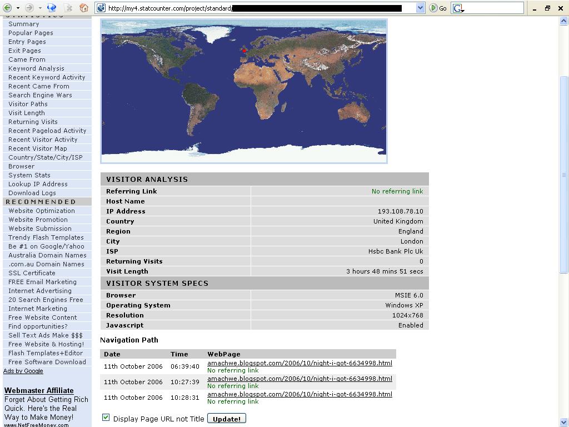Image resolution: width=569 pixels, height=427 pixels.
Task: Open the Google search engine selector
Action: click(x=459, y=8)
